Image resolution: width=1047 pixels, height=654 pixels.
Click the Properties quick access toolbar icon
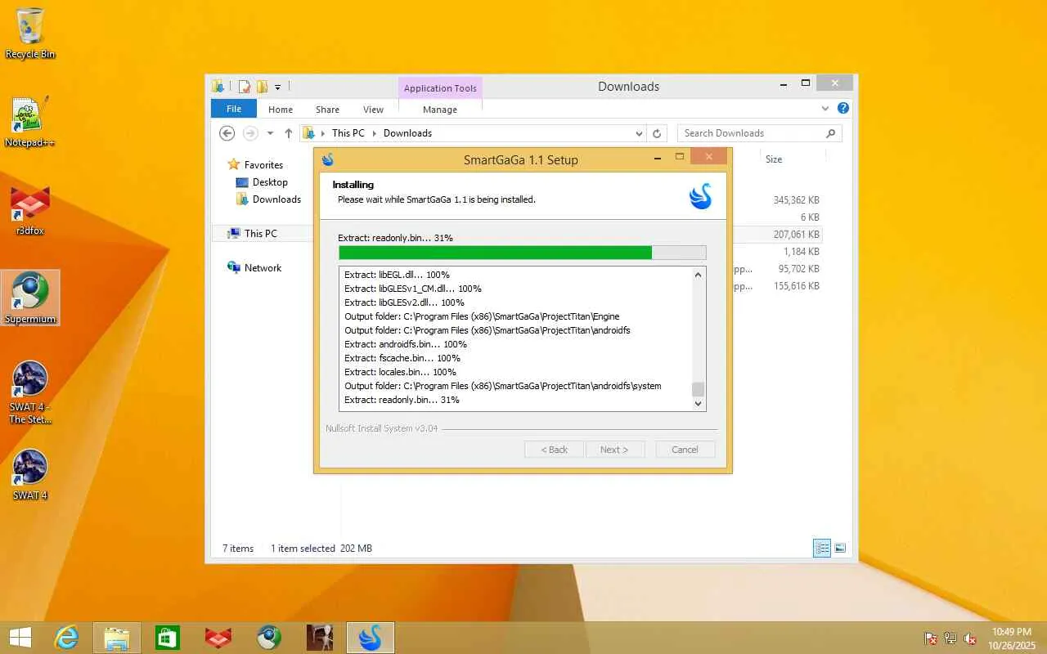(245, 87)
